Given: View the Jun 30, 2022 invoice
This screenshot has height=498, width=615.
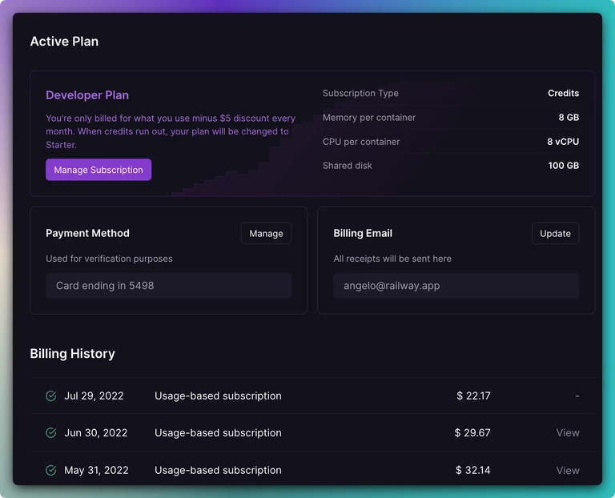Looking at the screenshot, I should (x=568, y=433).
